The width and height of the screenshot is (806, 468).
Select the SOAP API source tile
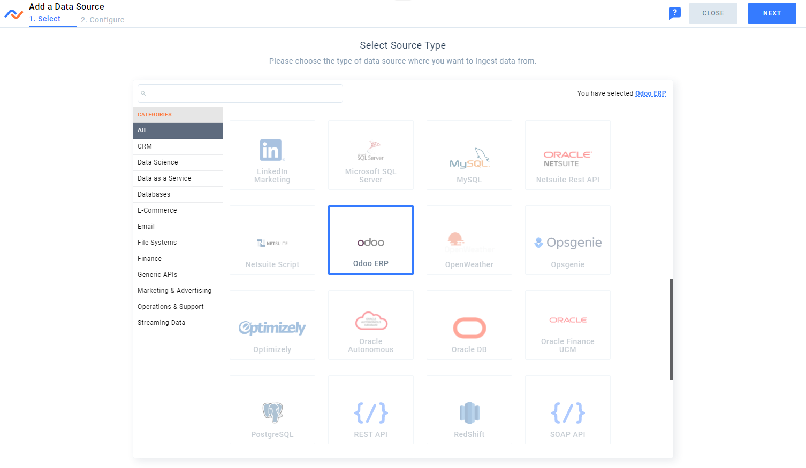tap(568, 410)
